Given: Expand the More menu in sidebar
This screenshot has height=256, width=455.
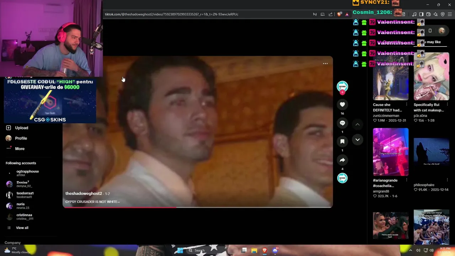Looking at the screenshot, I should pos(15,149).
